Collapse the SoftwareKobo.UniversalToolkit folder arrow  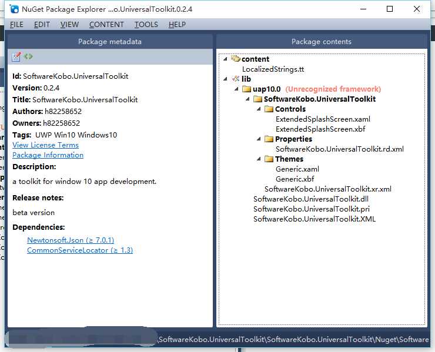pos(247,99)
